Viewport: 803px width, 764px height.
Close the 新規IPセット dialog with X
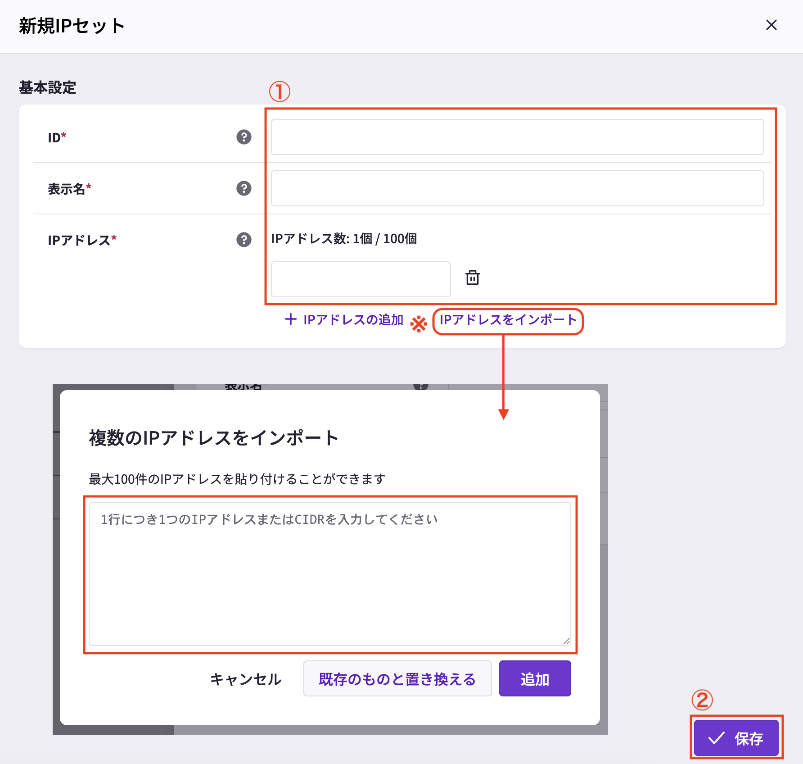coord(771,25)
